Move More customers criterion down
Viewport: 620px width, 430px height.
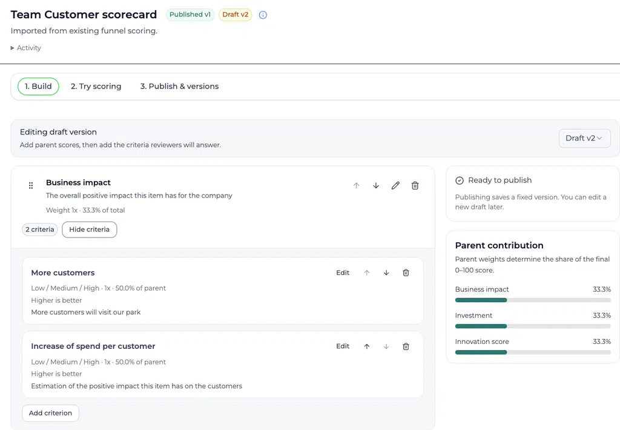[x=386, y=273]
